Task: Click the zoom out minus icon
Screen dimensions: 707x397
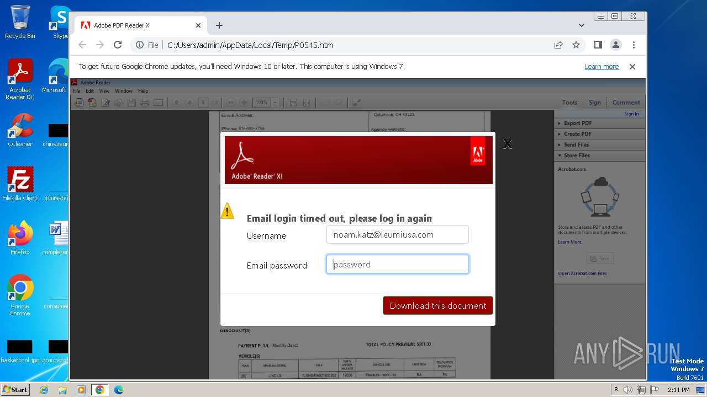Action: (x=231, y=103)
